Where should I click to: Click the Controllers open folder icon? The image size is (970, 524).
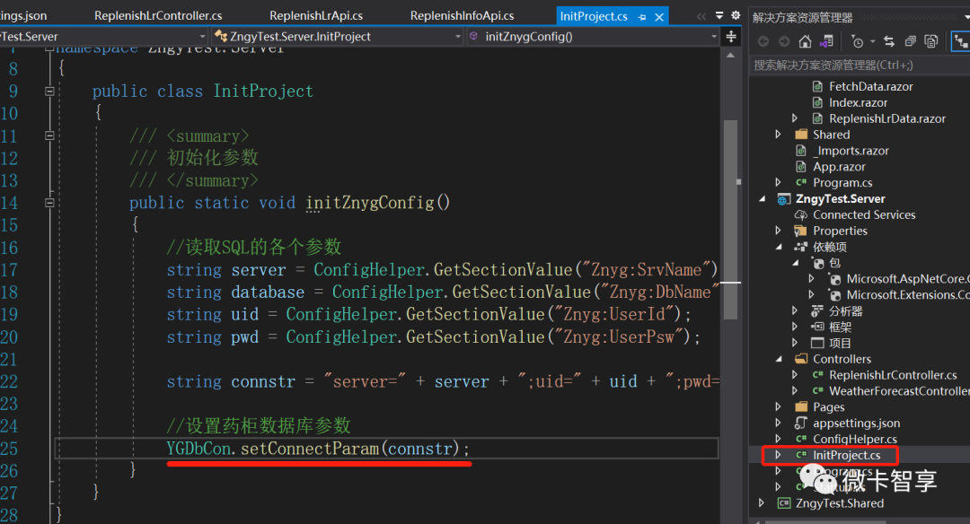click(x=801, y=359)
